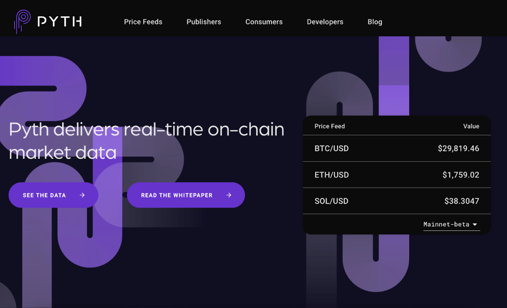Click the Price Feed column header
507x308 pixels.
329,126
